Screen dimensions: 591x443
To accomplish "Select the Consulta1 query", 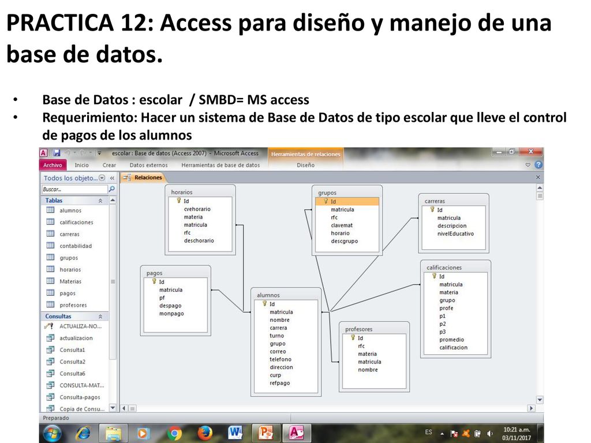I will [x=72, y=350].
